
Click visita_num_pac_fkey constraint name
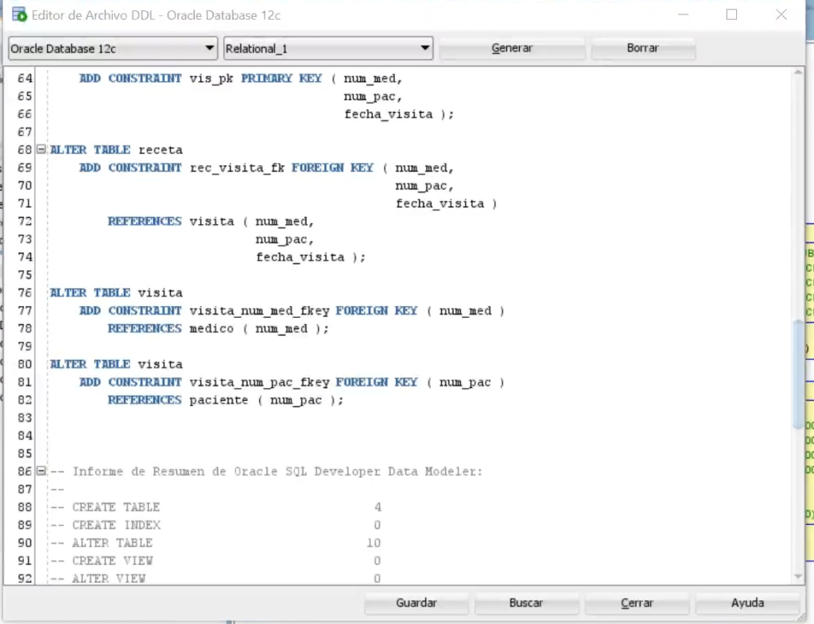259,382
